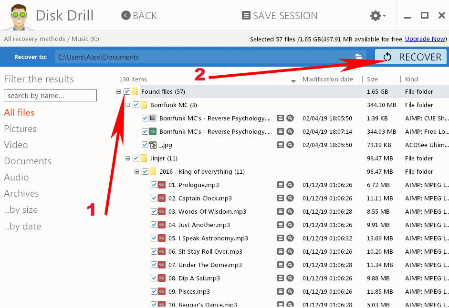This screenshot has height=308, width=449.
Task: Open file info icon for 03. Words Of Wisdom.mp3
Action: point(281,211)
